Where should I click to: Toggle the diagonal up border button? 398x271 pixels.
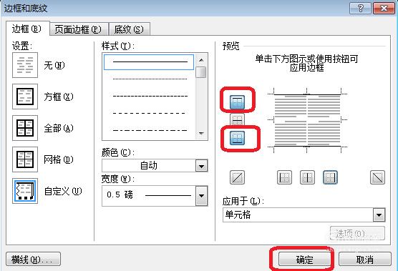(237, 177)
